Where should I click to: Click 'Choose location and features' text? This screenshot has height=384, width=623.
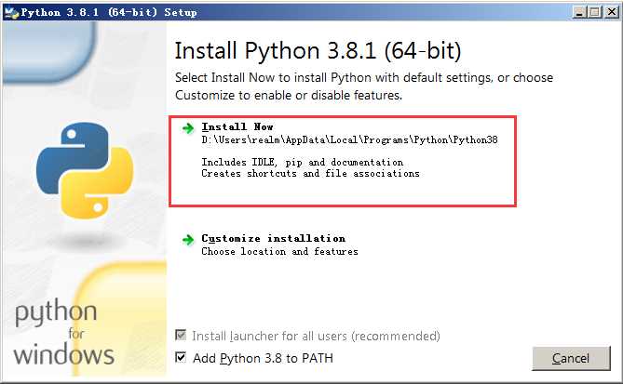tap(279, 251)
